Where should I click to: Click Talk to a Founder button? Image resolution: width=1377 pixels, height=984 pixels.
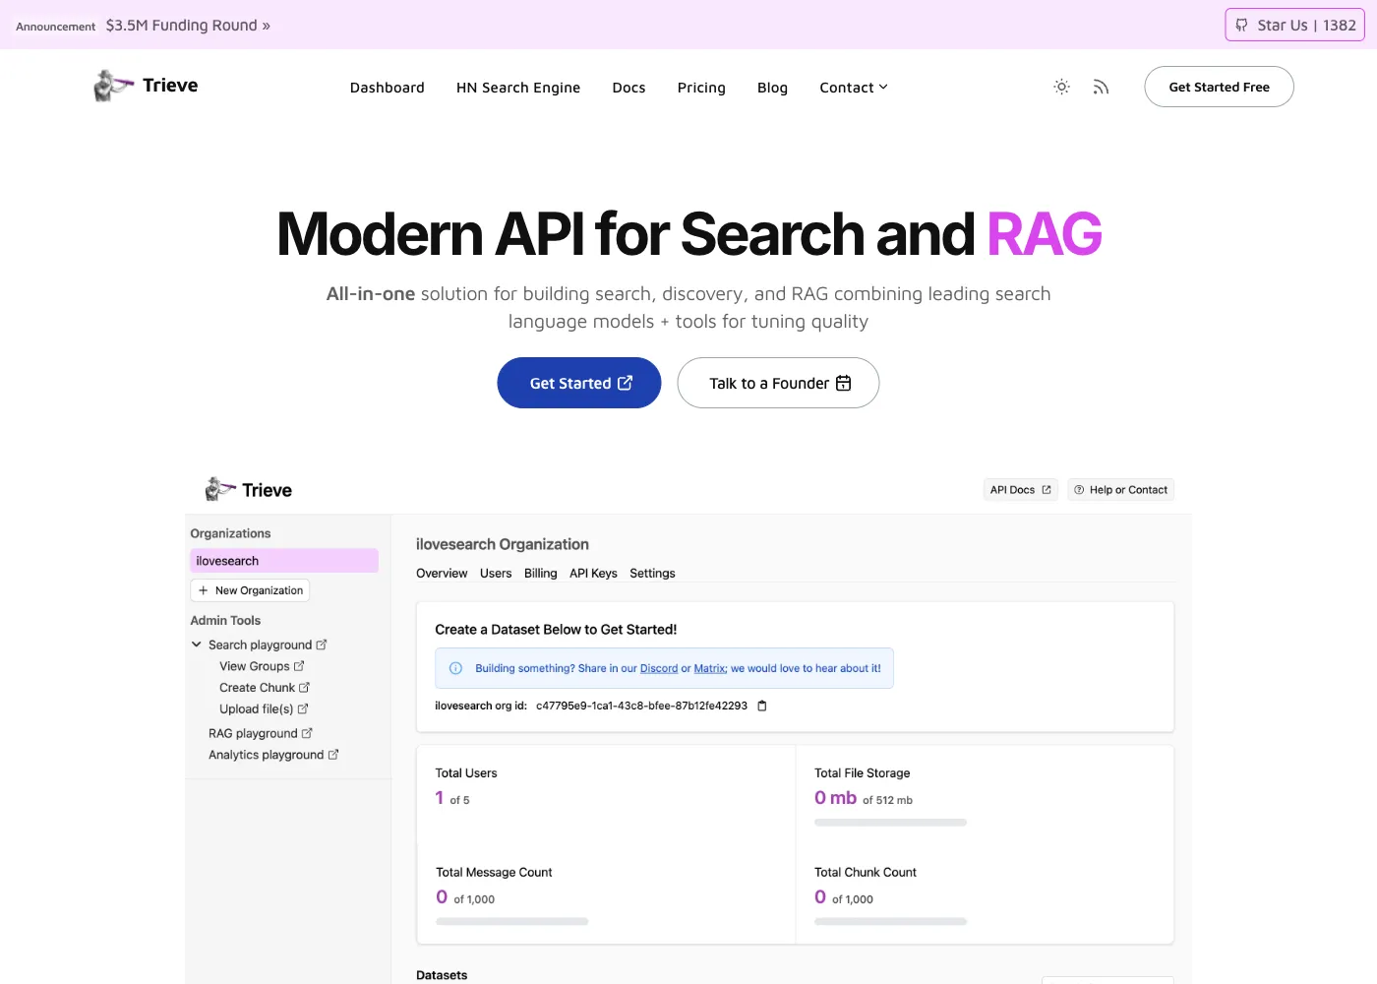pos(778,383)
